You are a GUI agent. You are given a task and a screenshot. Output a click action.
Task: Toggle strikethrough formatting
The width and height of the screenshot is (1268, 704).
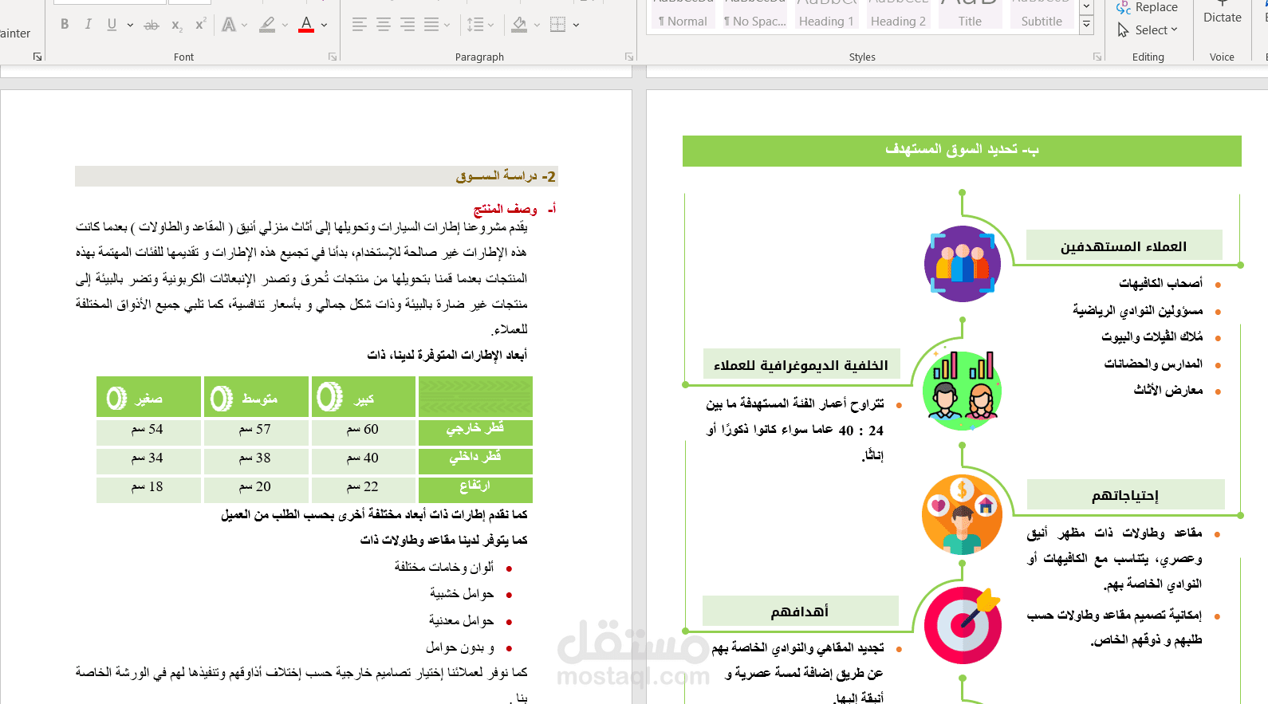click(x=152, y=25)
